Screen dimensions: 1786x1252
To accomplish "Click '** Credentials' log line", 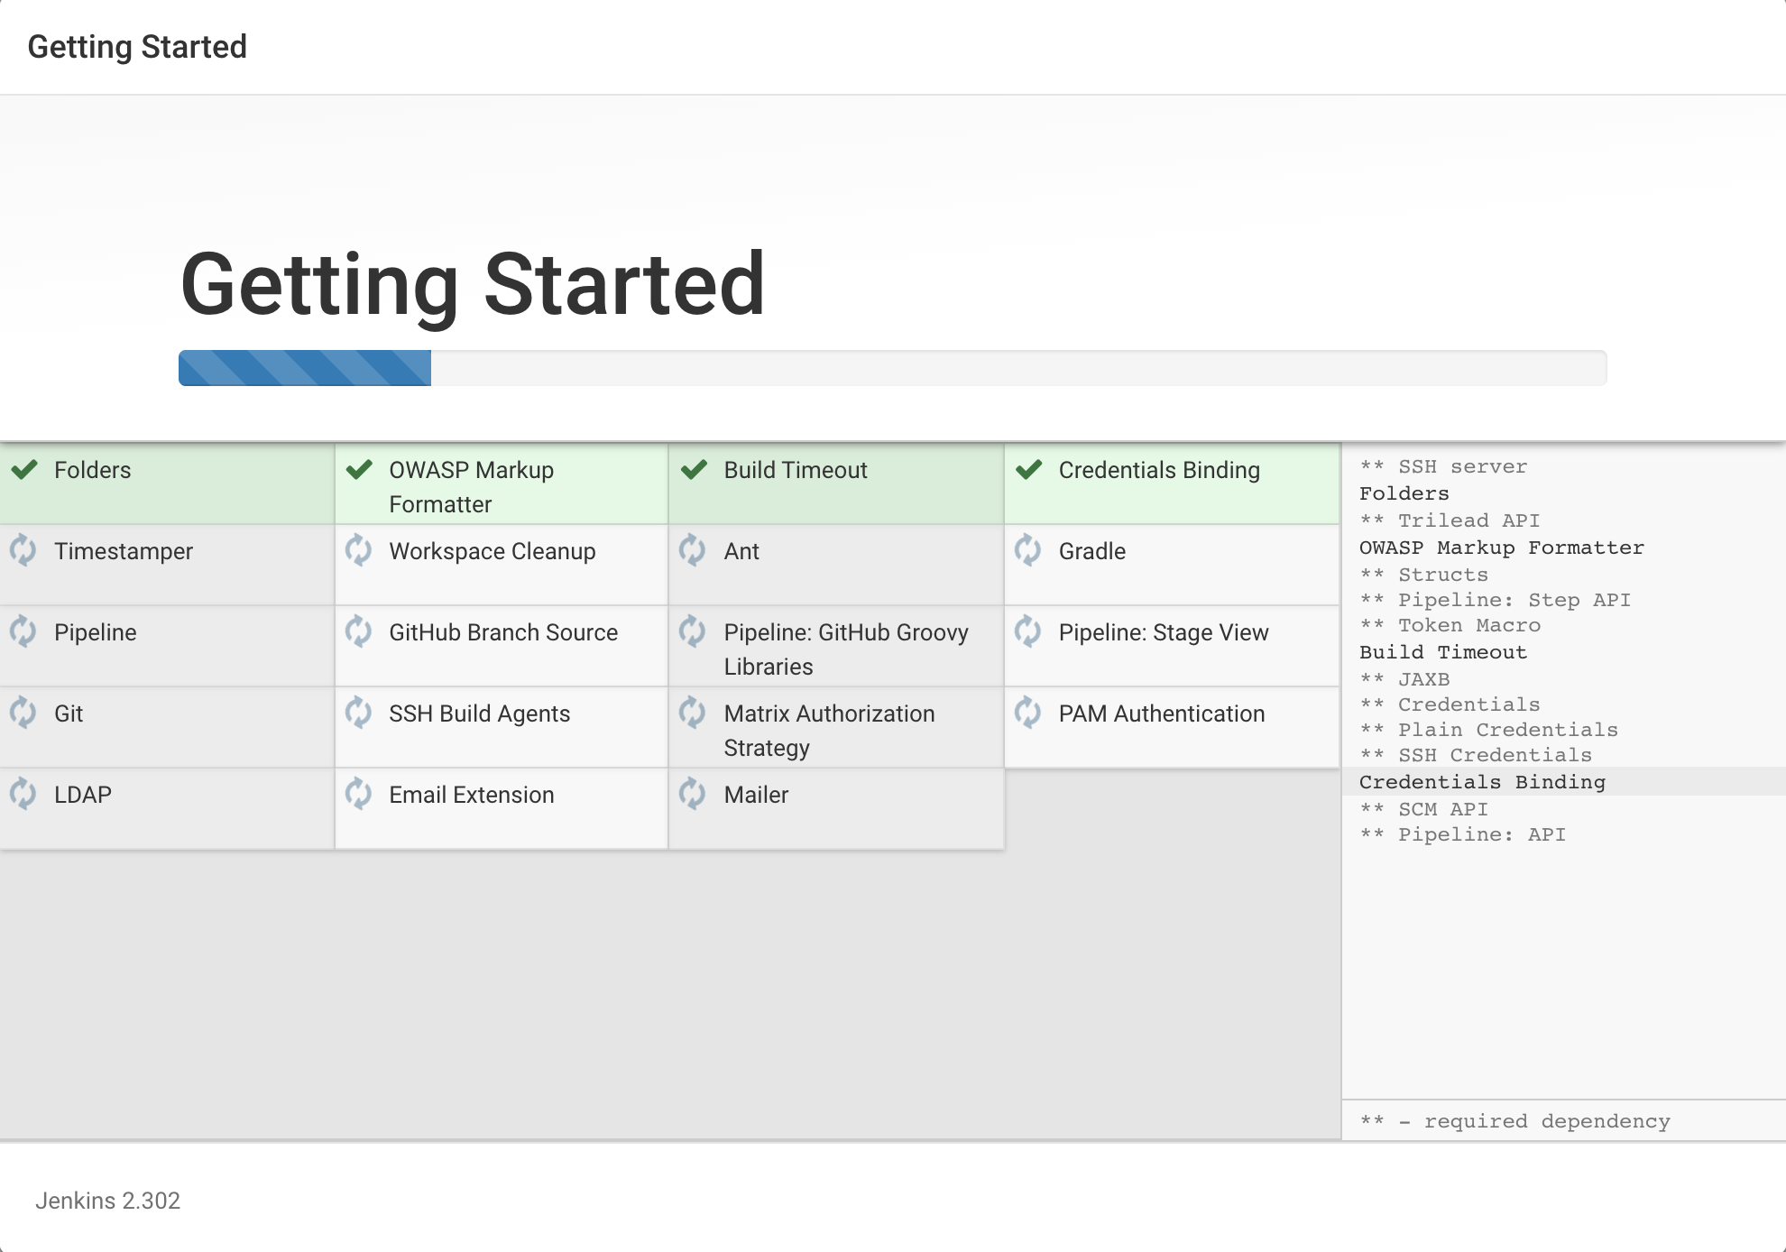I will pos(1450,704).
